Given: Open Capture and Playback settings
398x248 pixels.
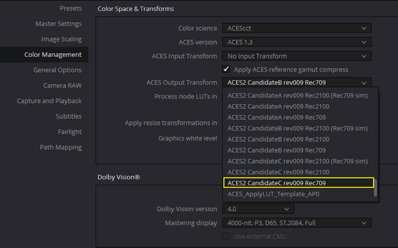Looking at the screenshot, I should [x=49, y=101].
